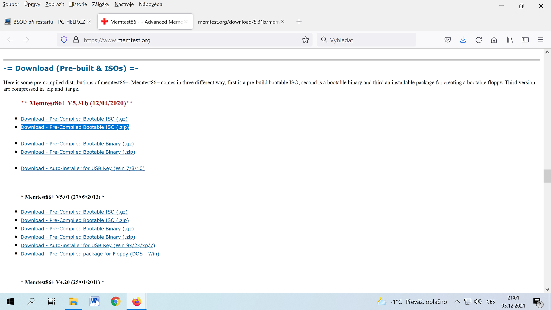Toggle the sidebar view icon
Viewport: 551px width, 310px height.
click(x=525, y=40)
